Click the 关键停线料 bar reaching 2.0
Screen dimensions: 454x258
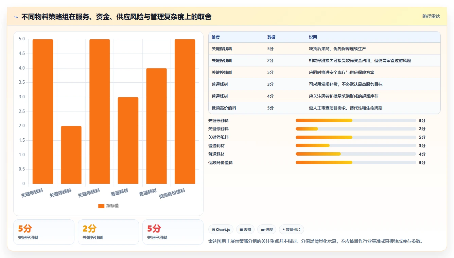click(71, 155)
